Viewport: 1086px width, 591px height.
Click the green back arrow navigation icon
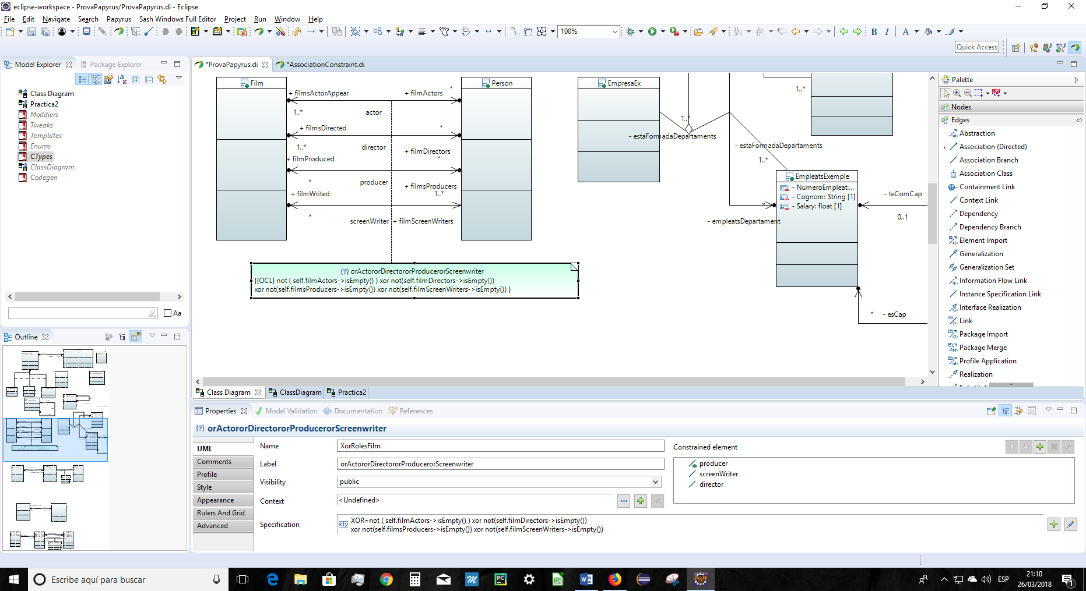coord(844,31)
